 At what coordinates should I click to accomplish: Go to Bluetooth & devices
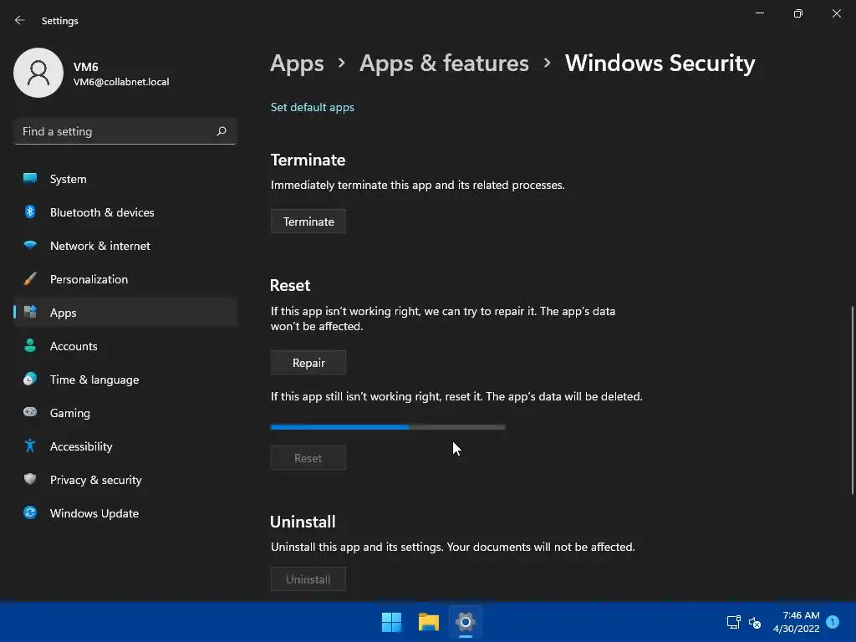point(126,212)
